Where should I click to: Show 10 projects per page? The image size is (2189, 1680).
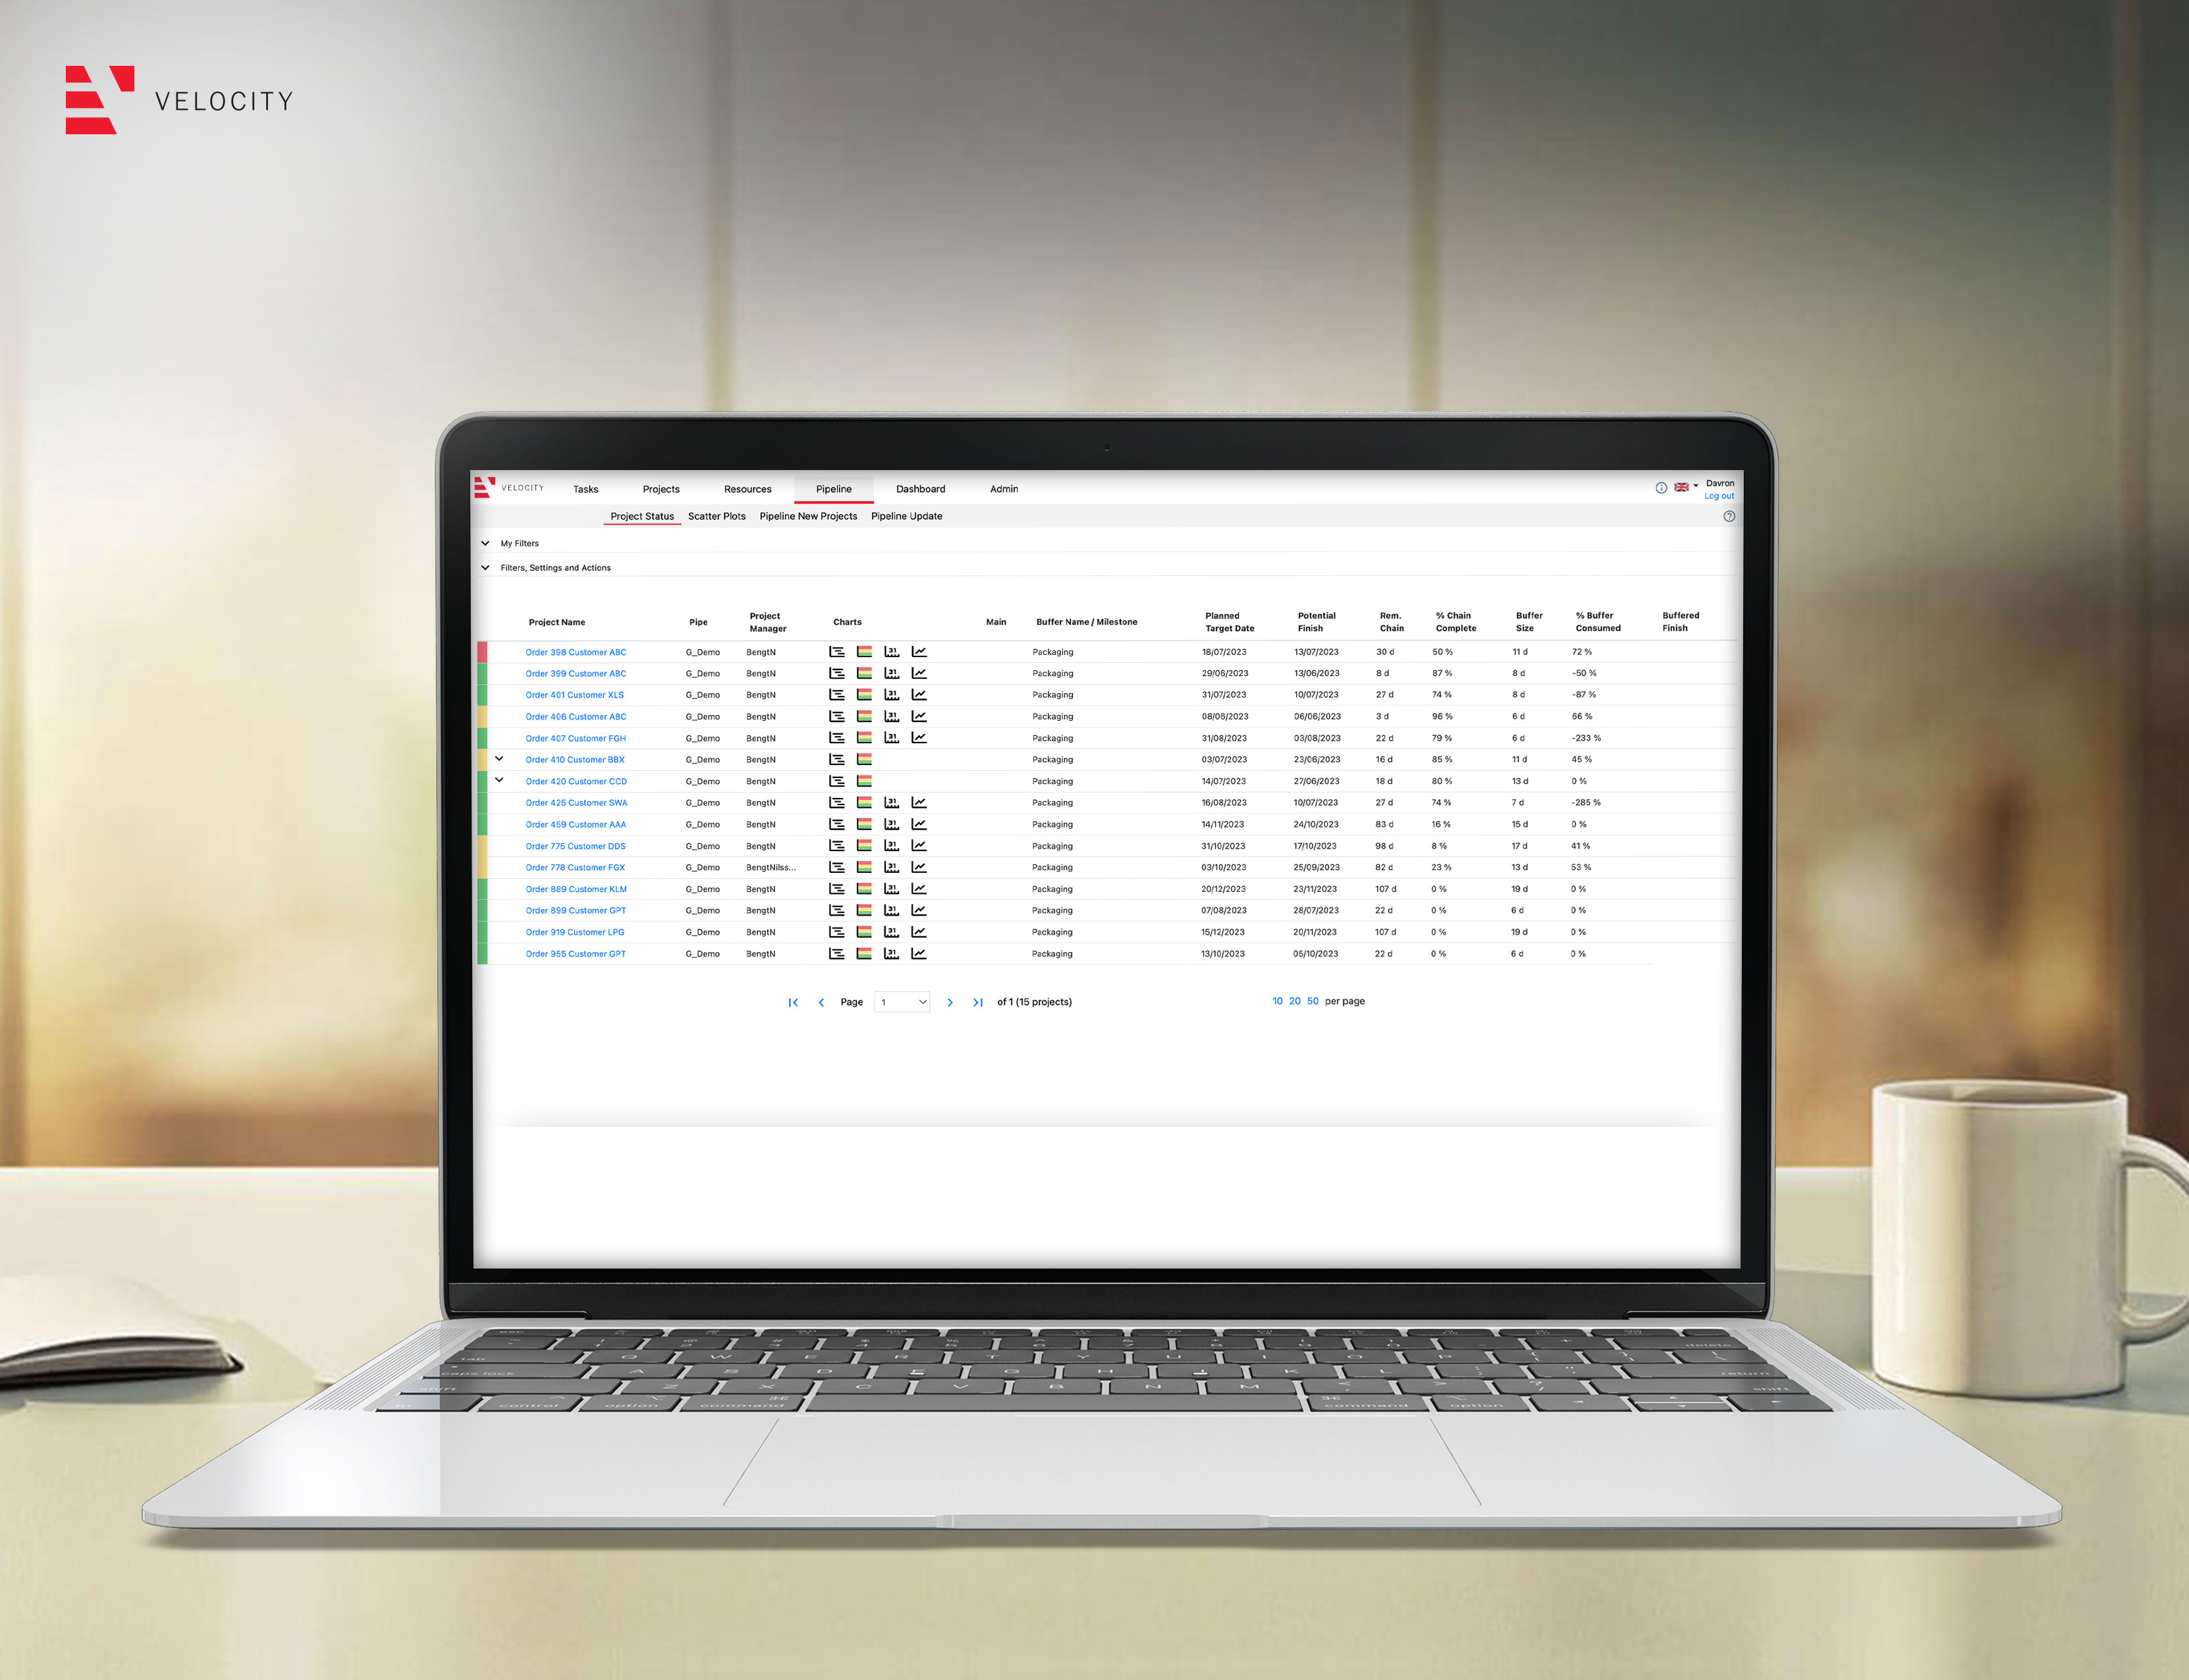tap(1278, 1001)
